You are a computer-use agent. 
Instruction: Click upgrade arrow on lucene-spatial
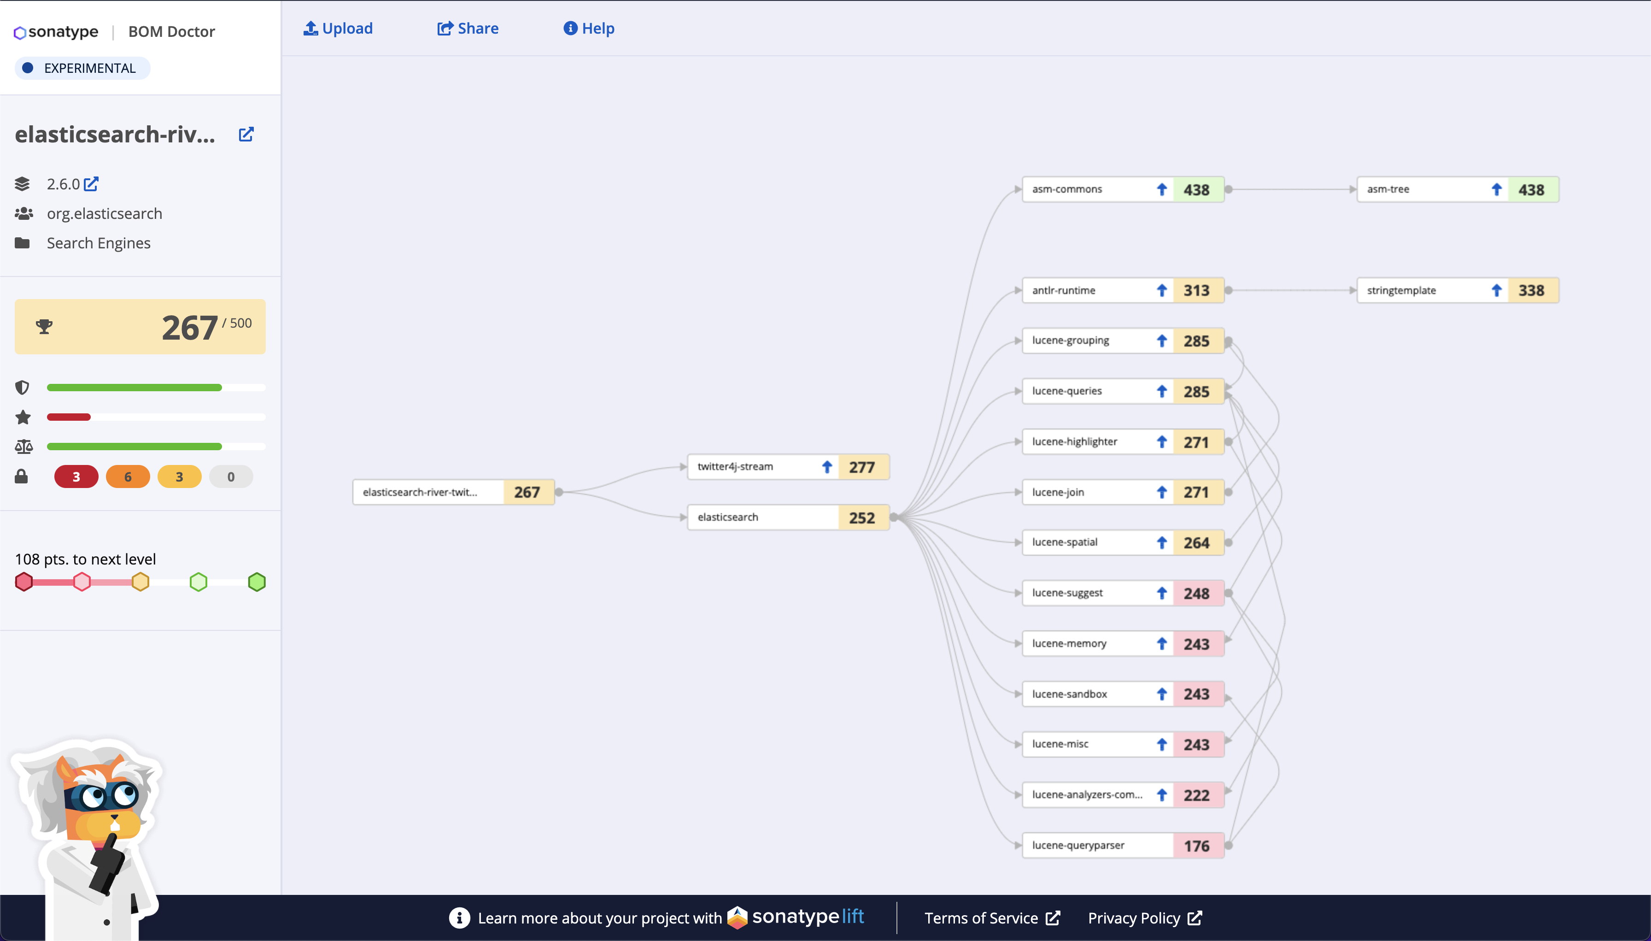pos(1161,543)
